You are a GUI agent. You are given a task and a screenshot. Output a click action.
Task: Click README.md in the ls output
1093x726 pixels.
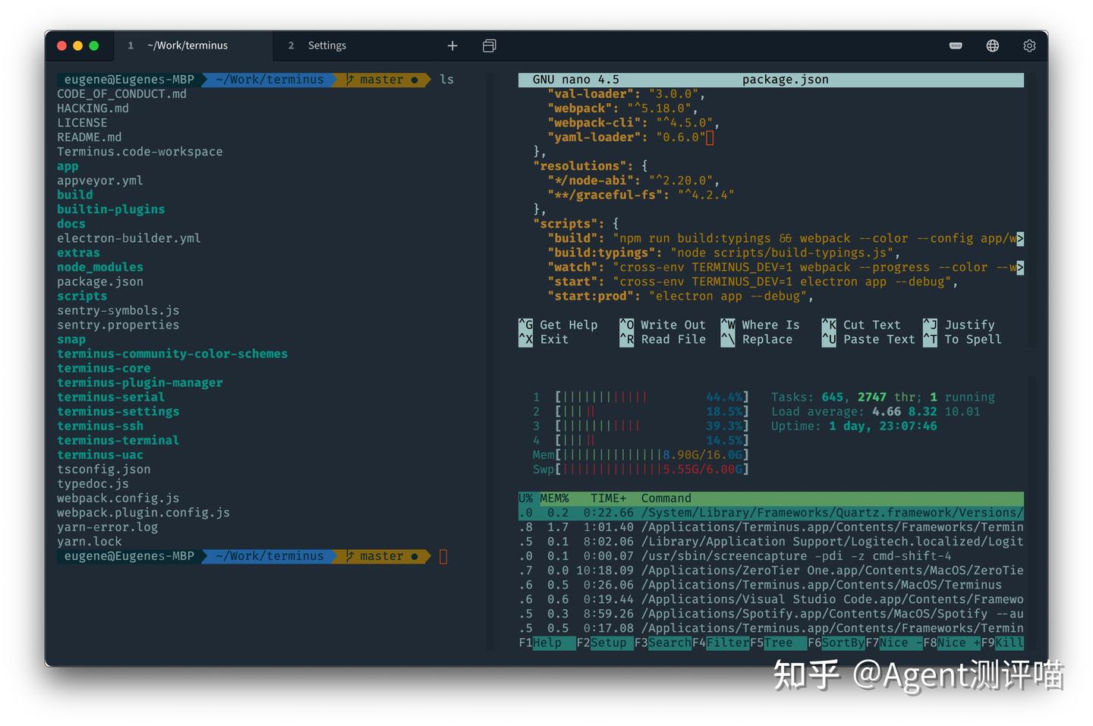[90, 137]
